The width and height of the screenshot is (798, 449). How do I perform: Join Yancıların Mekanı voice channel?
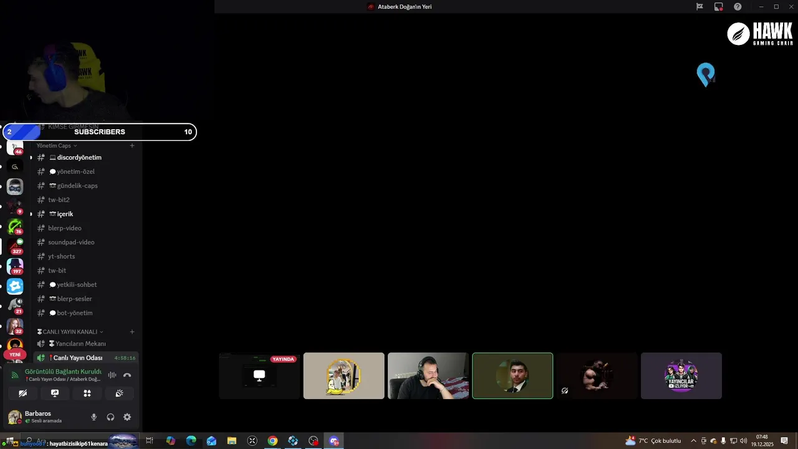86,344
